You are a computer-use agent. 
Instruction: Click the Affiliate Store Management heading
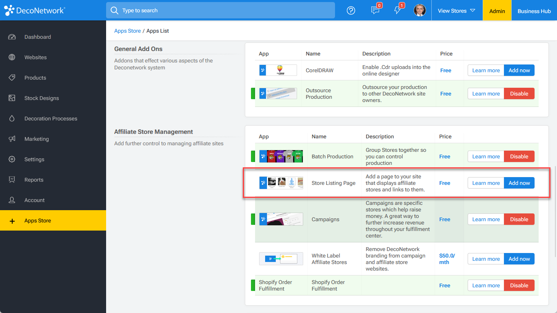(x=153, y=132)
